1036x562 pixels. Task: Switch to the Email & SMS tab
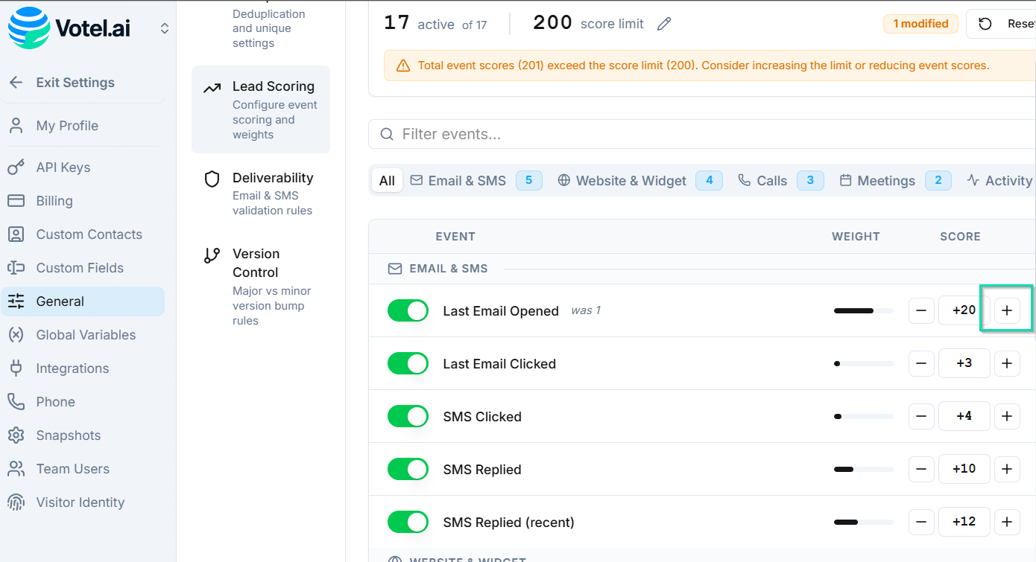coord(467,181)
